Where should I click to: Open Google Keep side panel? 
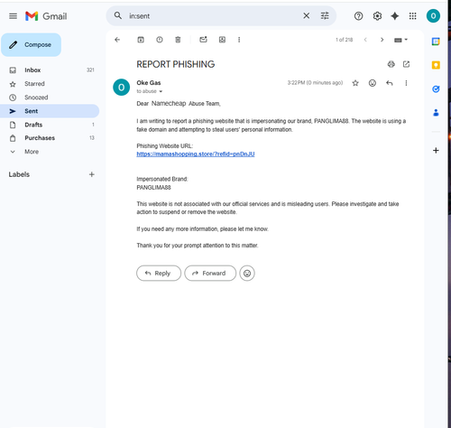click(x=436, y=65)
